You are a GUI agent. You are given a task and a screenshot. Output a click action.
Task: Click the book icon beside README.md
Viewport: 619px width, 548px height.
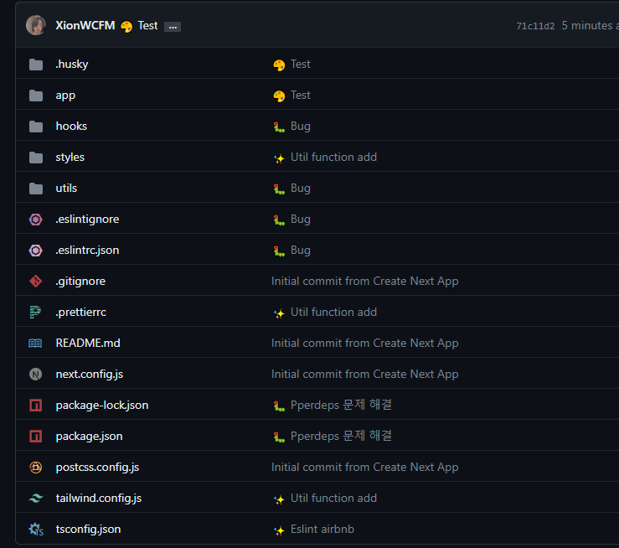(35, 343)
